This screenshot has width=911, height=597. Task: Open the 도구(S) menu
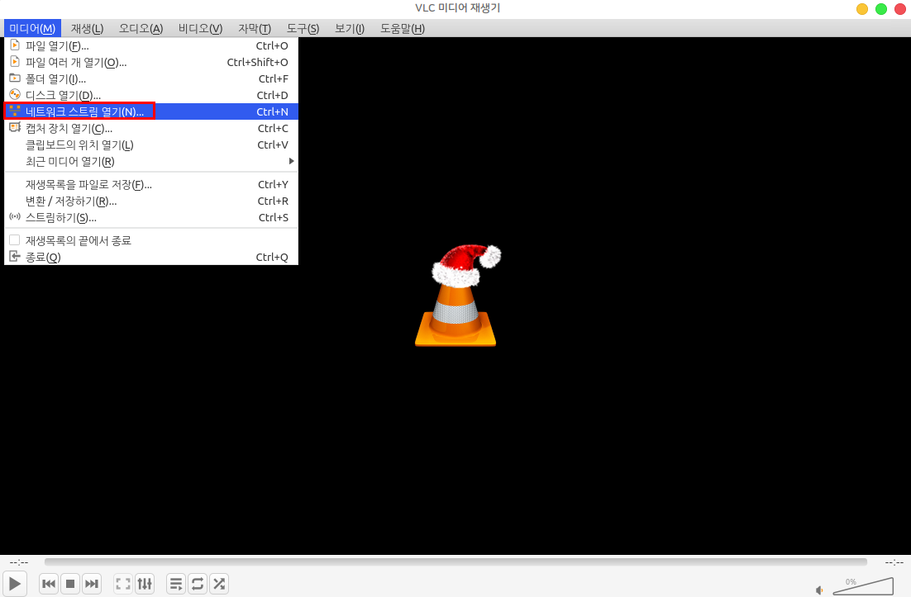(x=303, y=29)
